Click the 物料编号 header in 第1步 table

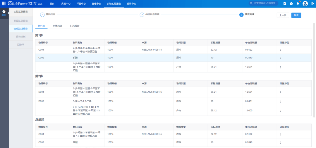click(x=43, y=43)
